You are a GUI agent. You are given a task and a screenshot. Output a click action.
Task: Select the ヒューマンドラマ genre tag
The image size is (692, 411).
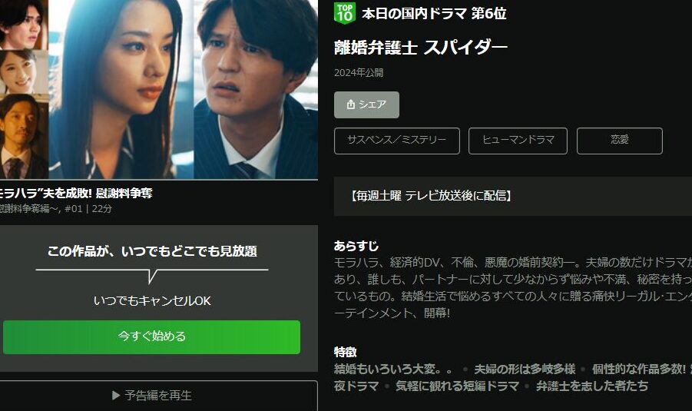(518, 141)
